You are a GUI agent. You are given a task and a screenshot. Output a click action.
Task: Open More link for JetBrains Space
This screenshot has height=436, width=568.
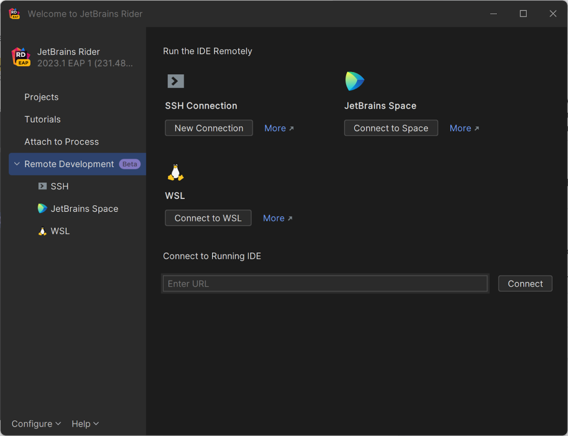point(464,128)
